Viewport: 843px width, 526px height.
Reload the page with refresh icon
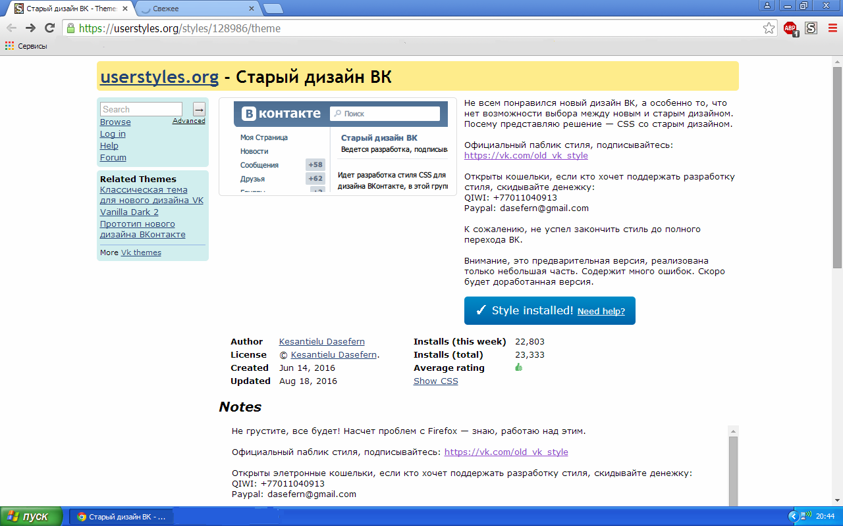pos(49,28)
